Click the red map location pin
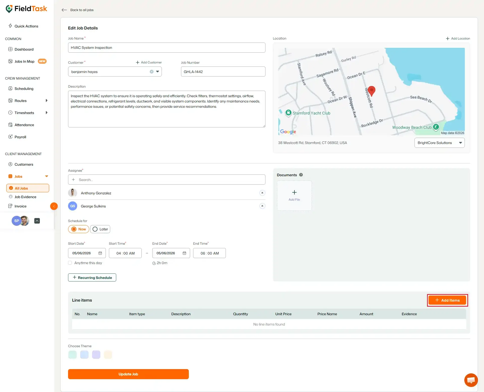The width and height of the screenshot is (484, 392). pyautogui.click(x=371, y=91)
